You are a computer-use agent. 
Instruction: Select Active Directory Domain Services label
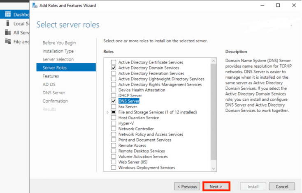pos(149,68)
